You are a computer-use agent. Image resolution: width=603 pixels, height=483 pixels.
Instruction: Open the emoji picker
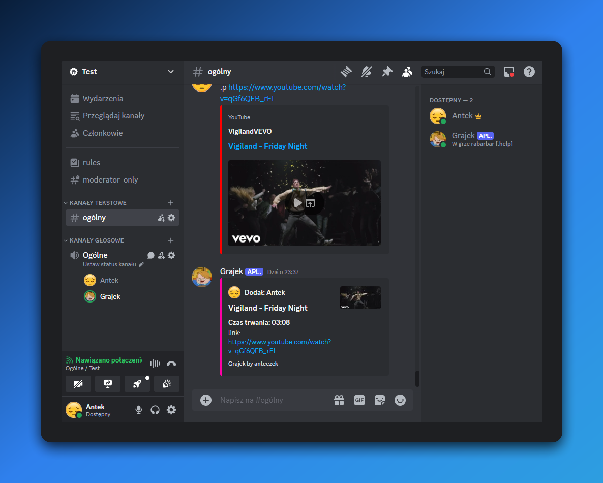(x=400, y=400)
